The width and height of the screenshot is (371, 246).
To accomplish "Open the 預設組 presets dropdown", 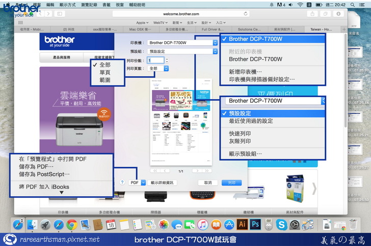I will coord(182,51).
